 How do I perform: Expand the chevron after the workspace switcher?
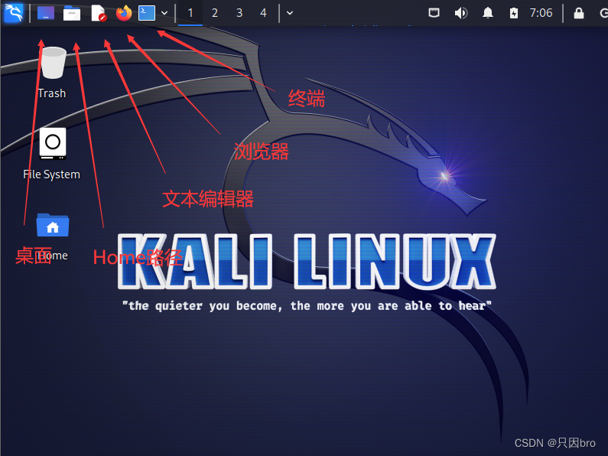coord(290,13)
